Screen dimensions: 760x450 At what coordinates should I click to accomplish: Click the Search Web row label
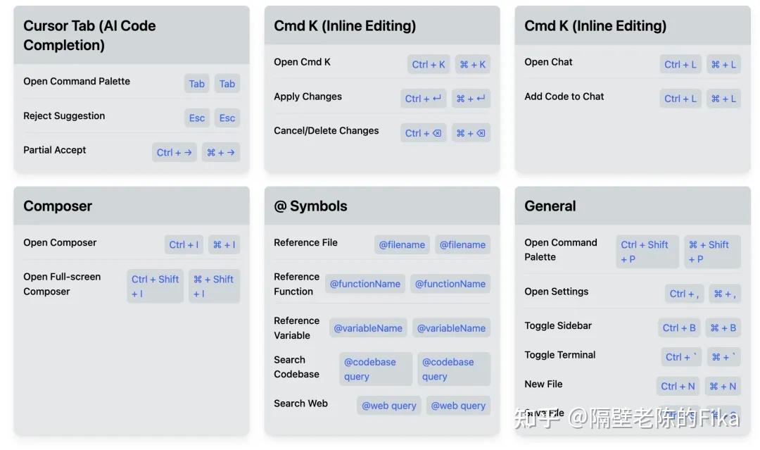(300, 404)
